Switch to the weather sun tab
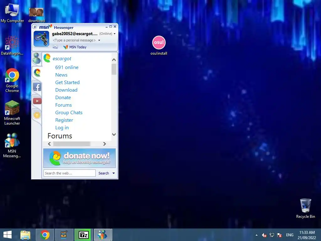Screen dimensions: 321x241 pyautogui.click(x=37, y=115)
